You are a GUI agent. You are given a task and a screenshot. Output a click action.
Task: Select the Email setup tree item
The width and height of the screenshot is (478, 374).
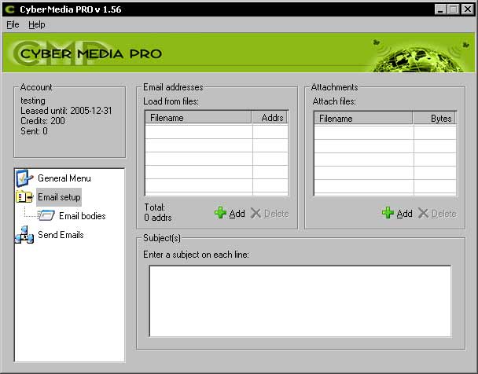(x=59, y=197)
